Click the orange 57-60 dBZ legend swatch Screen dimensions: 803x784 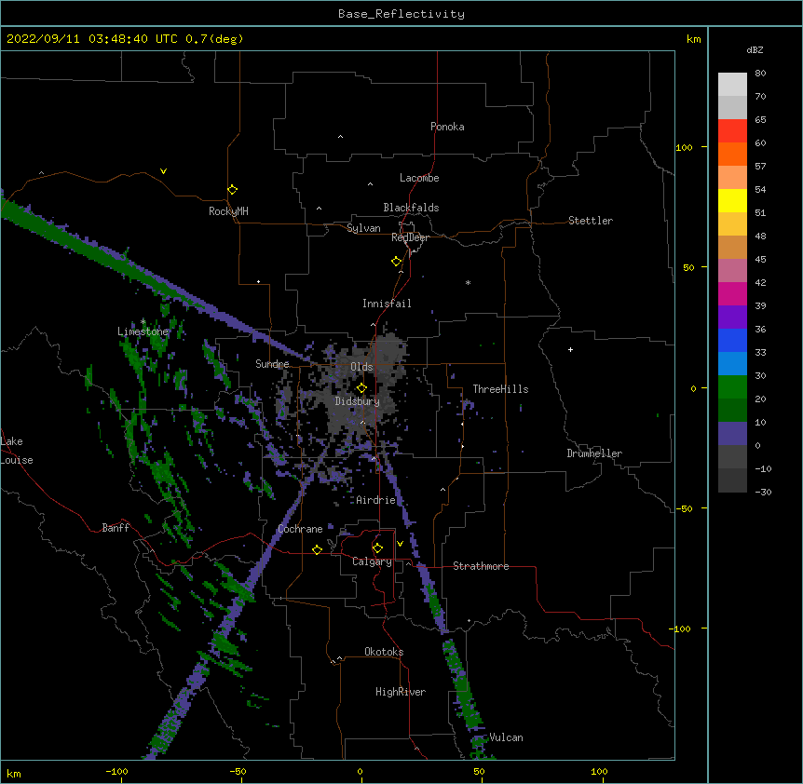coord(732,154)
